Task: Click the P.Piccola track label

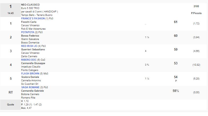Action: point(196,13)
